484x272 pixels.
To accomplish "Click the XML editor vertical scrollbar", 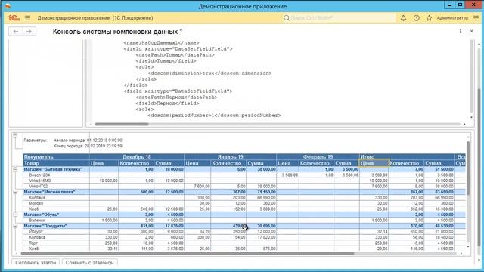I will (x=471, y=77).
